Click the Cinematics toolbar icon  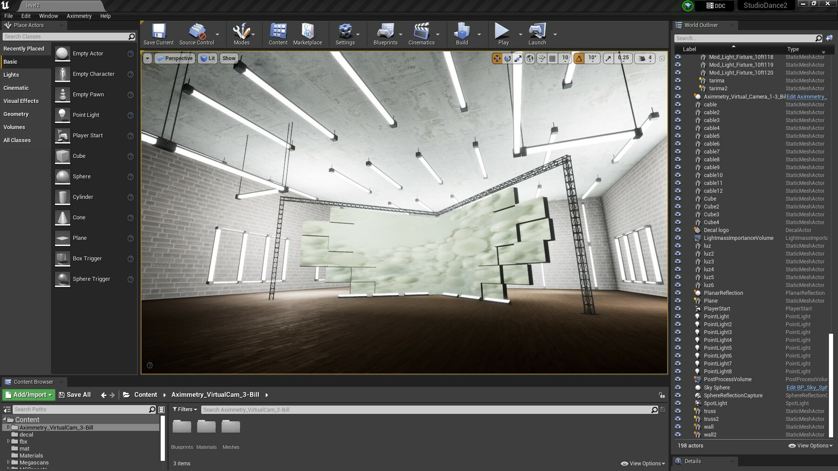coord(421,33)
